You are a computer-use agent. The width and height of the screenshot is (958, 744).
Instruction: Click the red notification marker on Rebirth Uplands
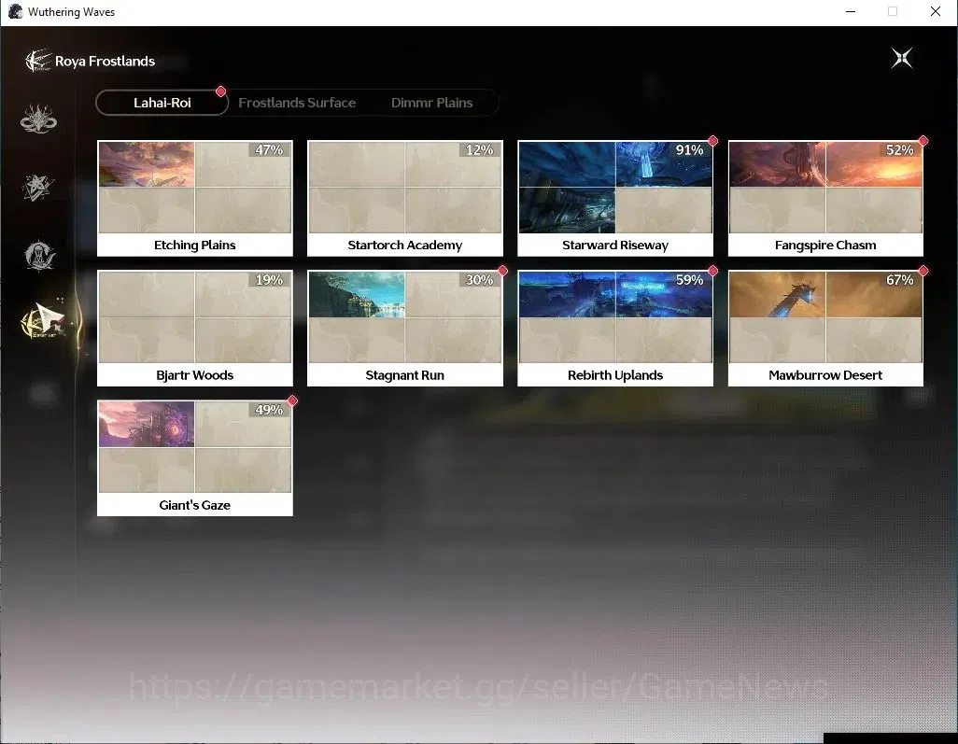[712, 271]
